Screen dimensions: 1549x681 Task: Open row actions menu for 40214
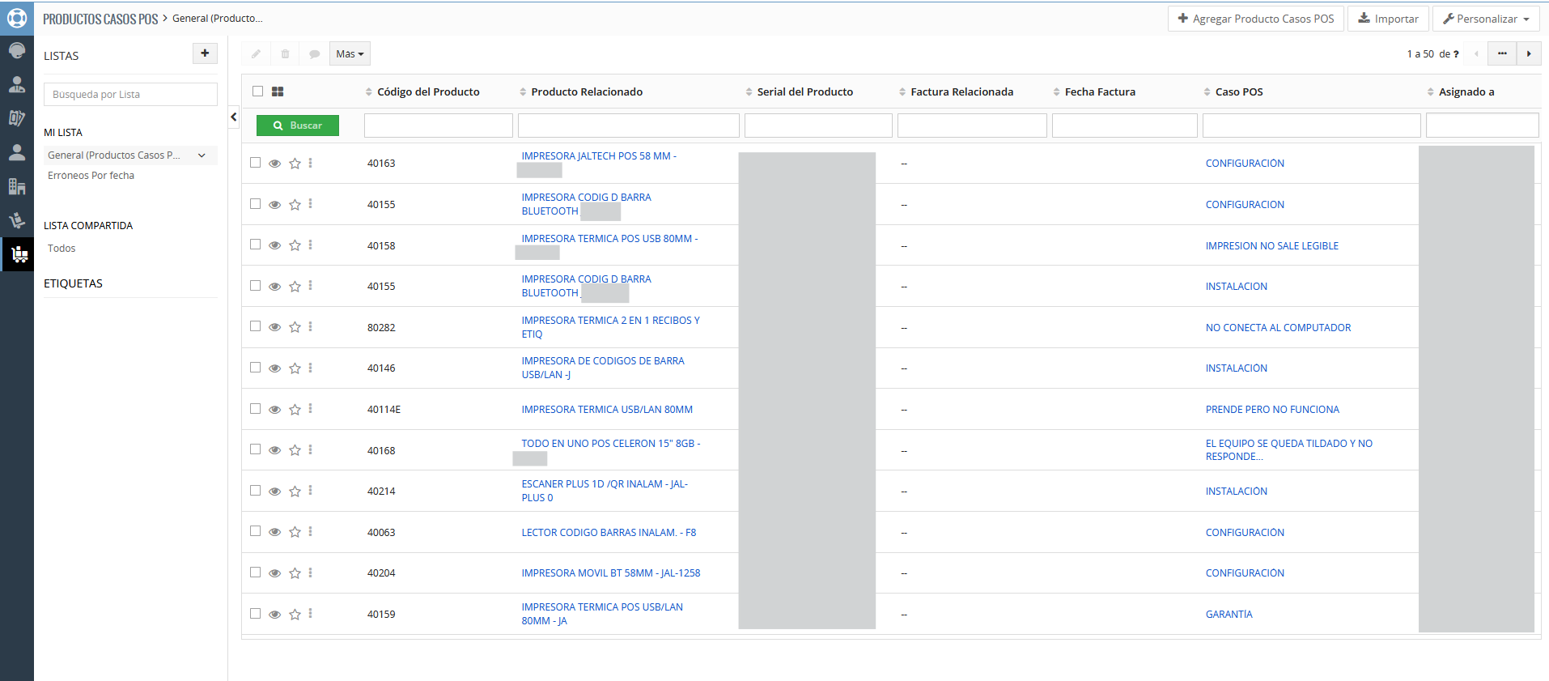tap(310, 491)
